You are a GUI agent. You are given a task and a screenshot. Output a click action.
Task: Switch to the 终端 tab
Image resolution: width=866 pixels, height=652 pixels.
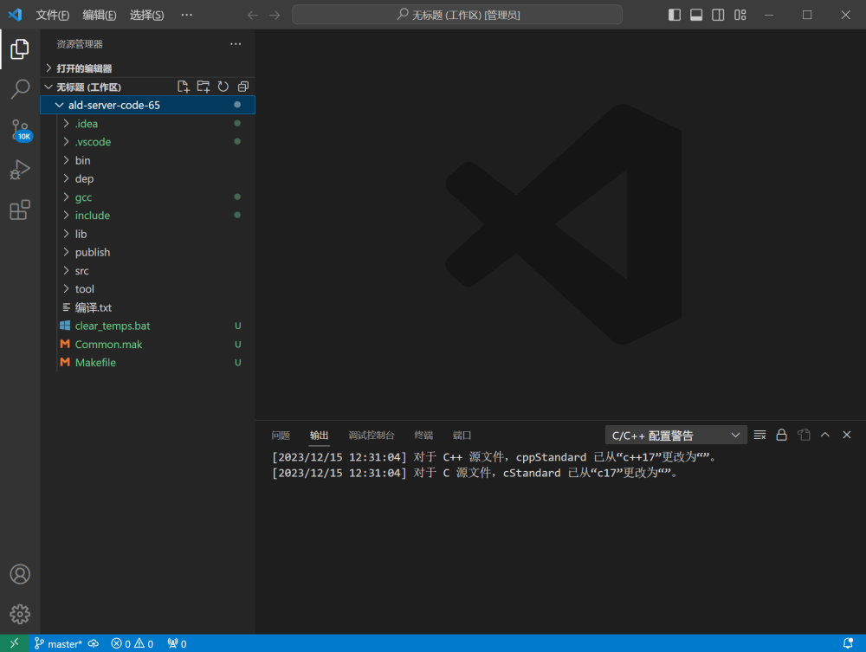pyautogui.click(x=423, y=436)
